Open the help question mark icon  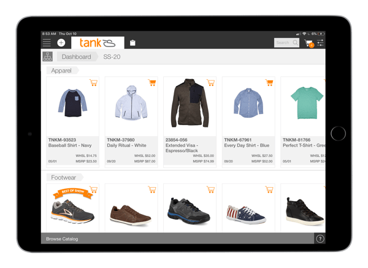[320, 239]
